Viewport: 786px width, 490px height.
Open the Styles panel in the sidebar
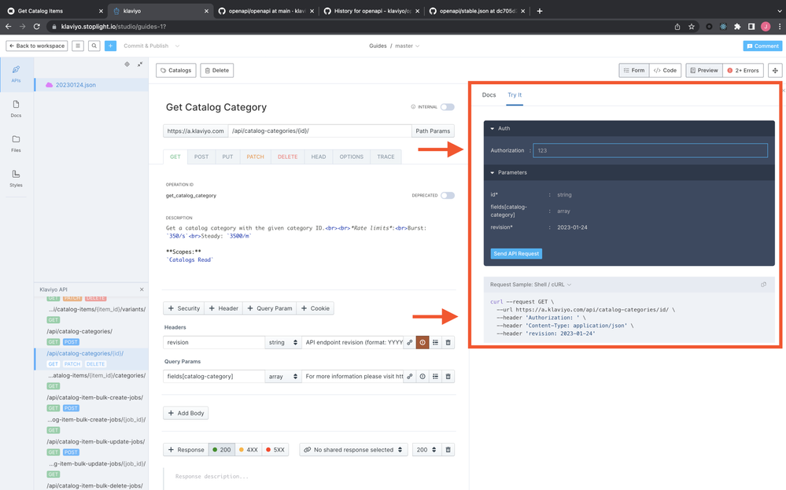(x=16, y=178)
